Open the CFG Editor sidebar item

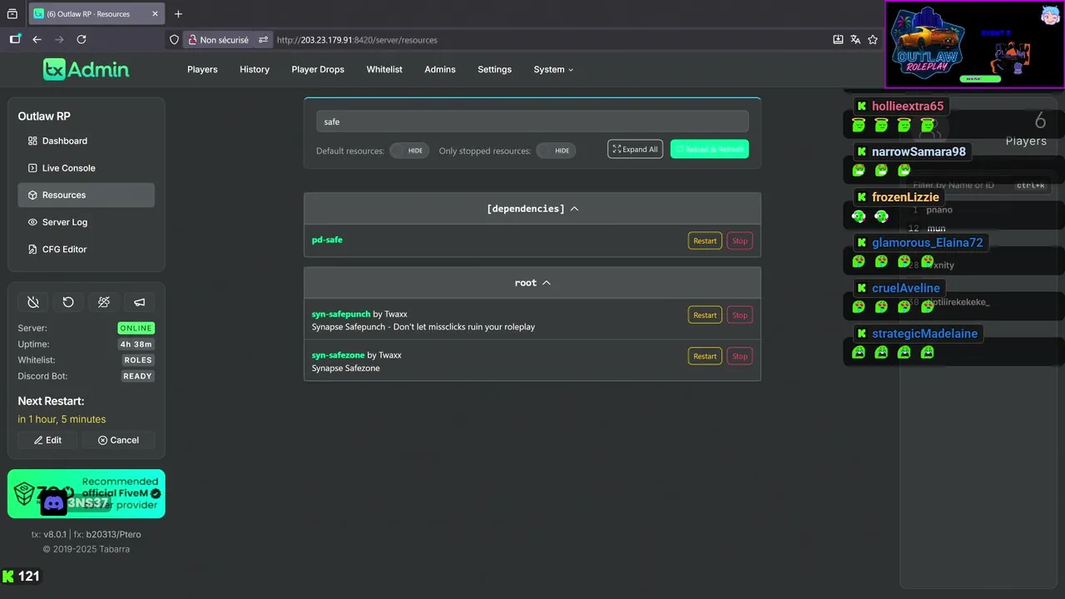[86, 249]
